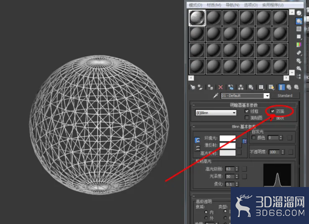Click the specular map button beside 高光反射
This screenshot has height=224, width=309.
pos(239,153)
